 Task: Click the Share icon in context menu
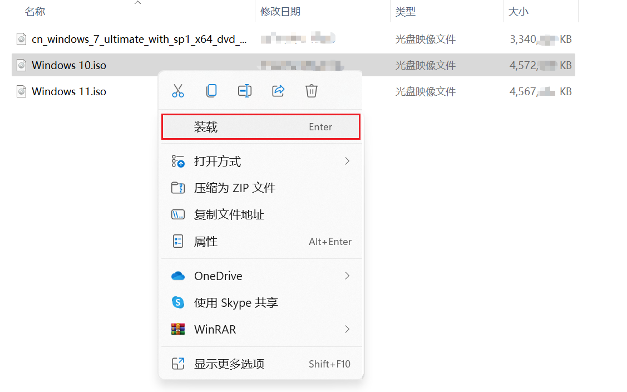point(278,91)
